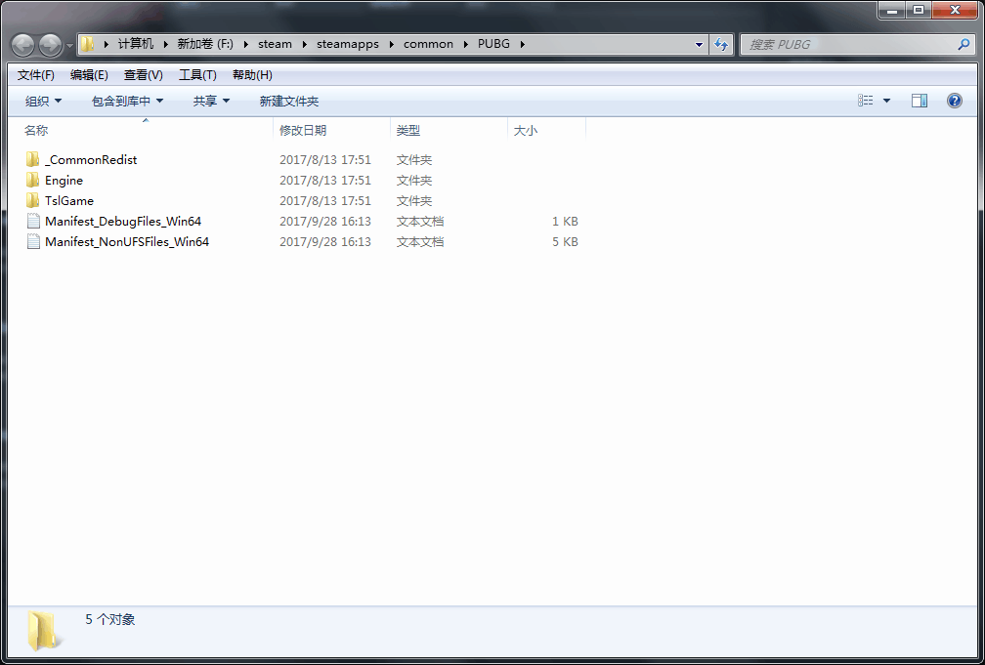Screen dimensions: 985x665
Task: Navigate to steamapps in the address bar
Action: coord(348,44)
